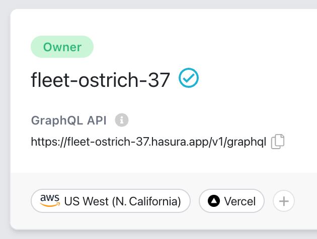Click the word "California" in region pill

152,201
